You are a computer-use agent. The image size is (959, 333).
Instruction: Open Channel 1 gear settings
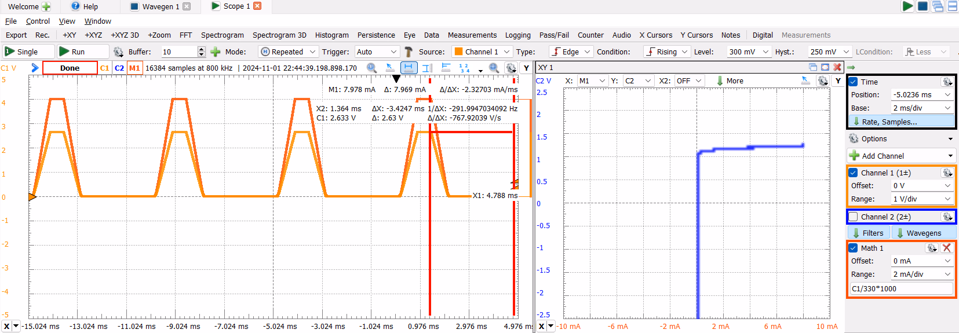[x=947, y=173]
